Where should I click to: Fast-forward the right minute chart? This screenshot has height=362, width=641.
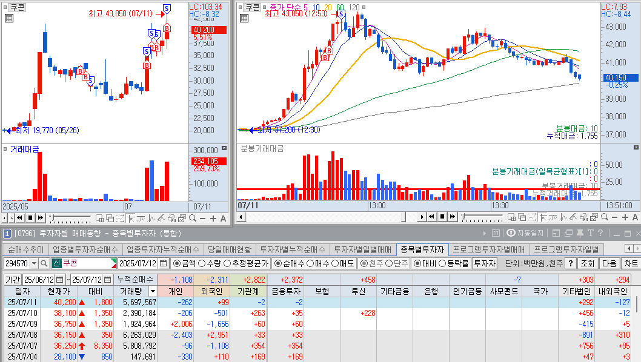[452, 217]
